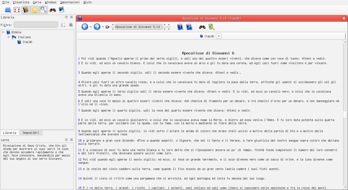348x190 pixels.
Task: Click verse number 10 link
Action: point(80,141)
